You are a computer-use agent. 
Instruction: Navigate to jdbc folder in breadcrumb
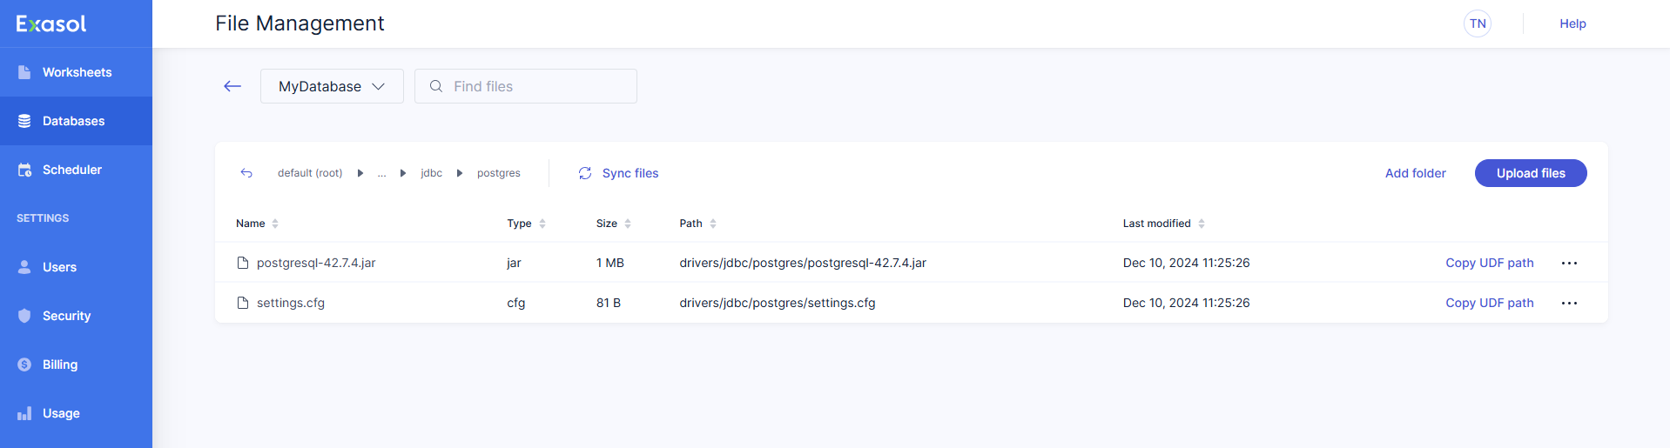[431, 173]
